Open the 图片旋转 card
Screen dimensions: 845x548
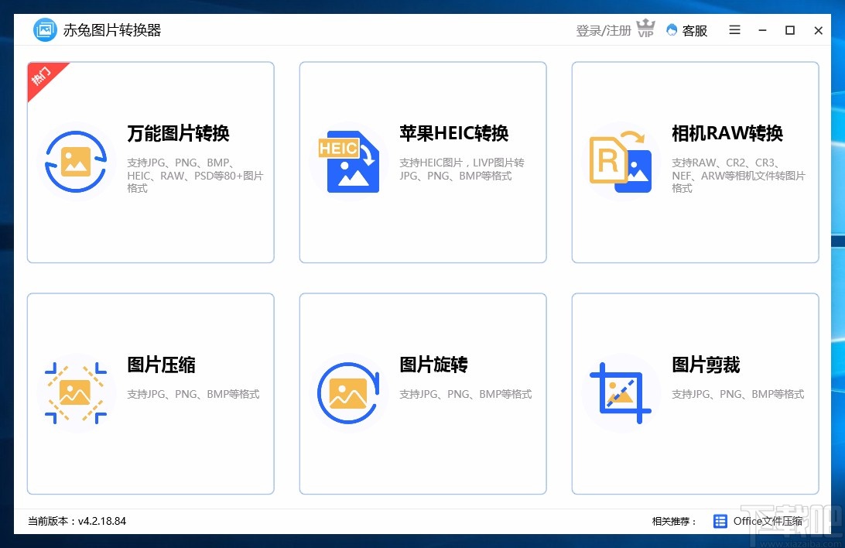422,393
